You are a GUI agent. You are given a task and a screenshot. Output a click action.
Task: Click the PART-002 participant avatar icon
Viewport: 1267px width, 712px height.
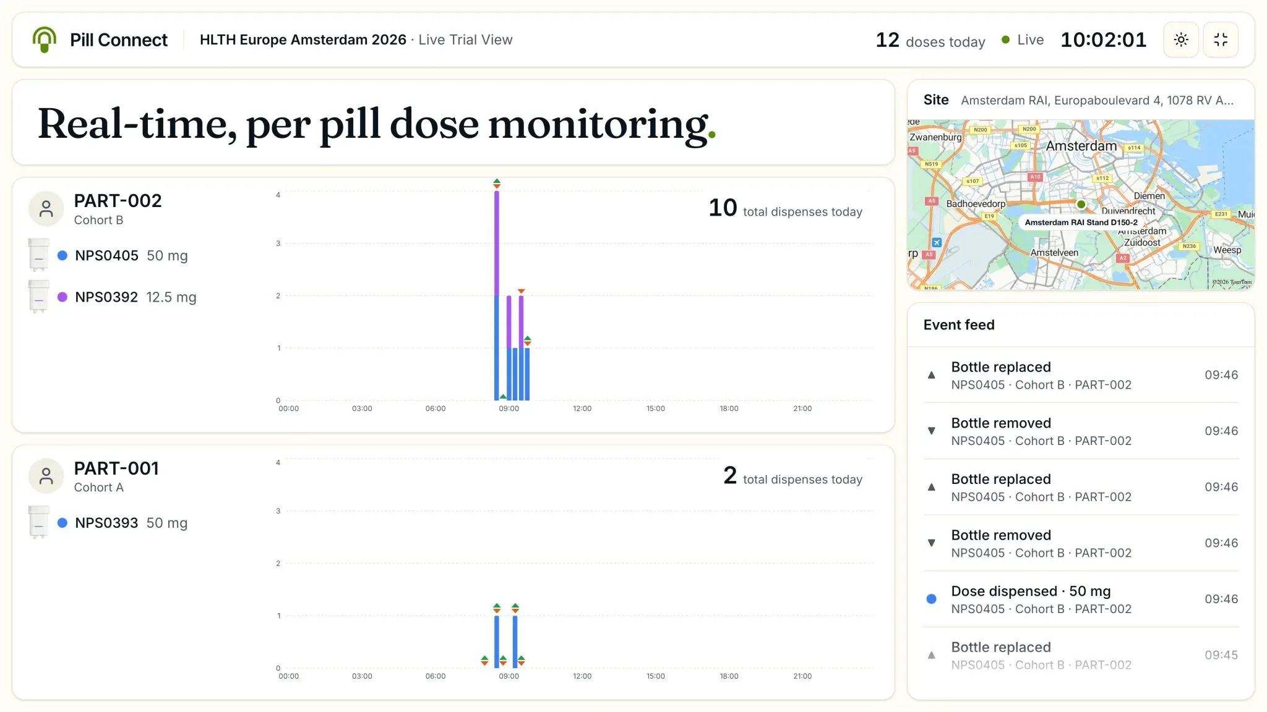click(x=46, y=209)
